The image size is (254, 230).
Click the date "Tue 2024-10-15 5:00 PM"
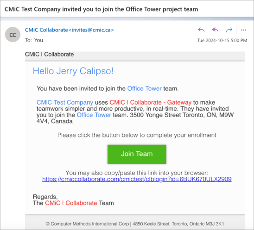pyautogui.click(x=222, y=40)
